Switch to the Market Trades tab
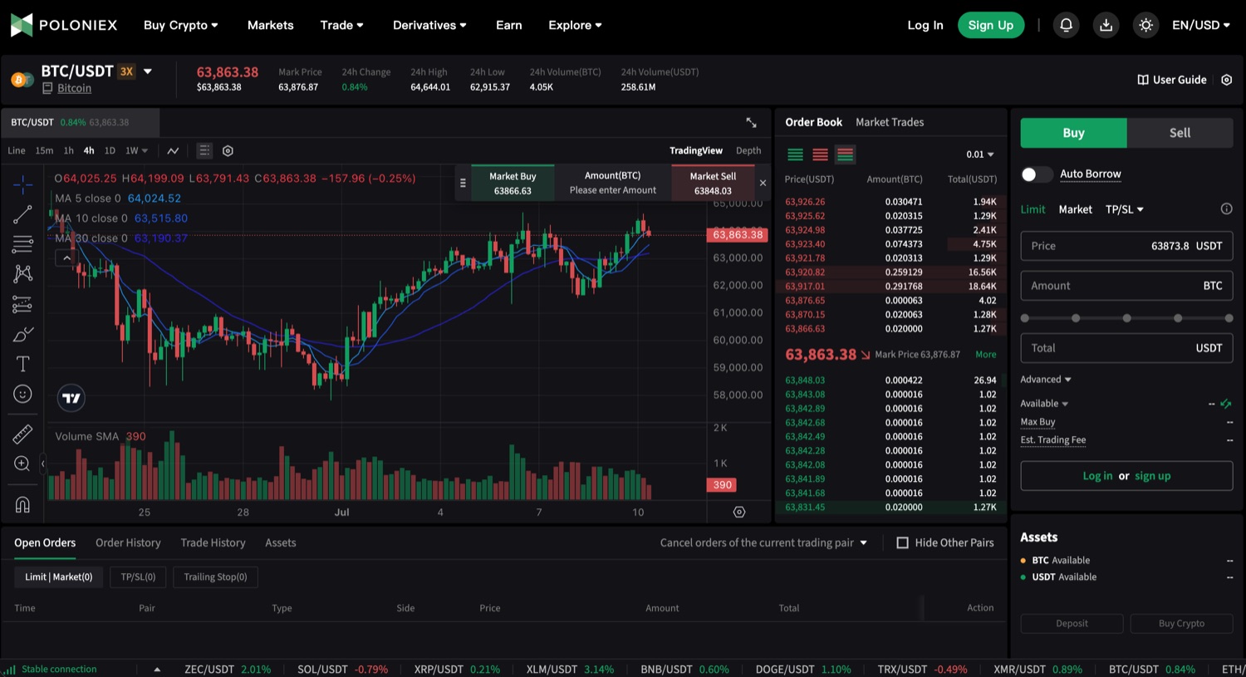The width and height of the screenshot is (1246, 677). (890, 122)
